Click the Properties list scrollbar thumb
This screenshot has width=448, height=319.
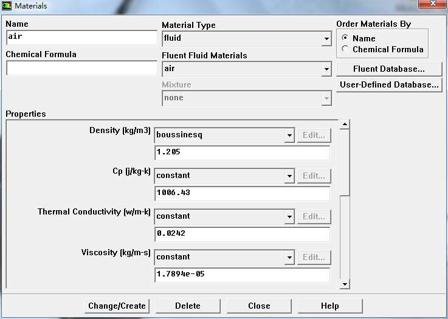pos(345,162)
